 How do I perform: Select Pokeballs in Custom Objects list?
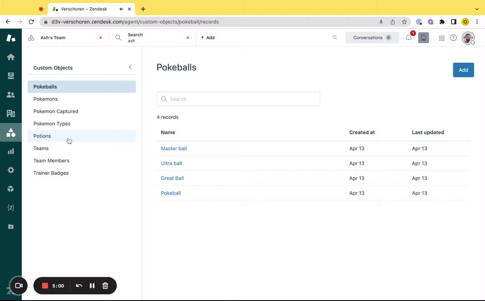point(82,87)
